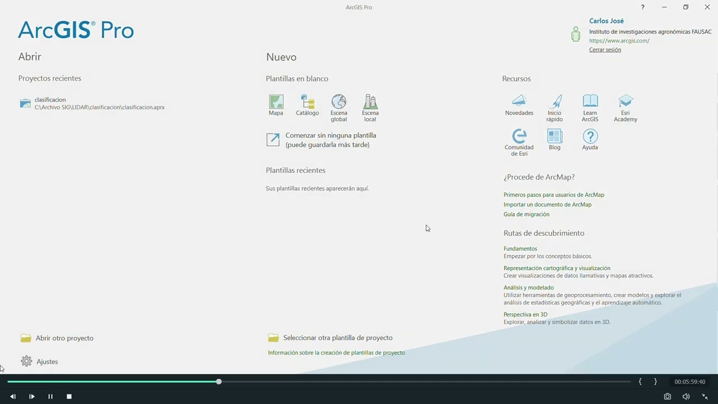Open Información sobre la creación de plantillas link
The height and width of the screenshot is (404, 718).
click(336, 352)
